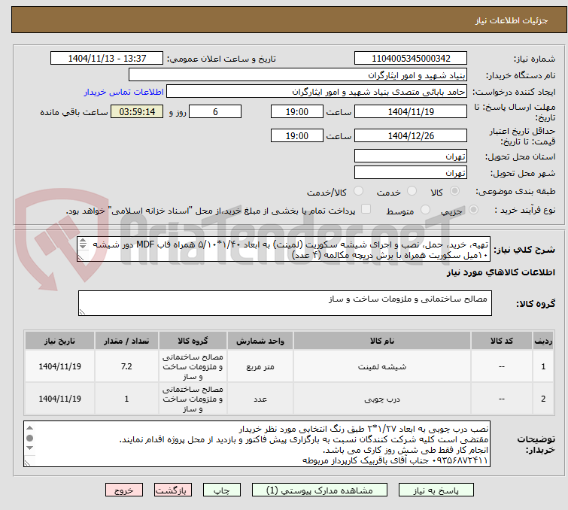Click the چاپ print button
568x510 pixels.
(x=222, y=490)
